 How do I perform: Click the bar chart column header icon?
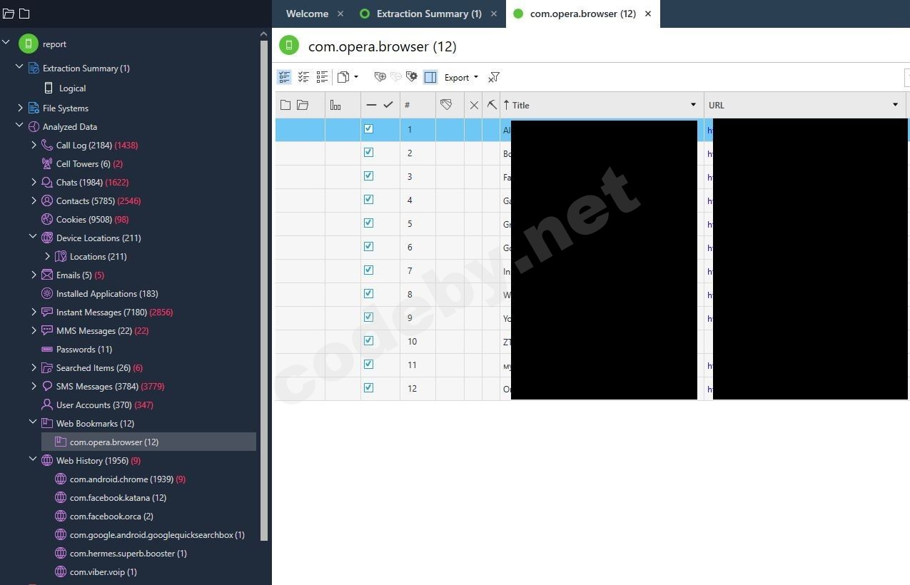click(335, 105)
